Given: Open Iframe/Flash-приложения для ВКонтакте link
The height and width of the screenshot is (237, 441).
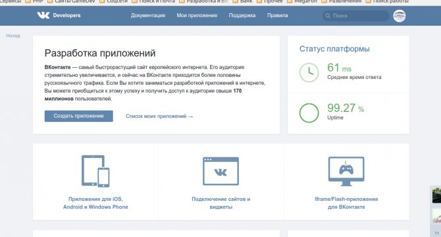Looking at the screenshot, I should (x=346, y=203).
